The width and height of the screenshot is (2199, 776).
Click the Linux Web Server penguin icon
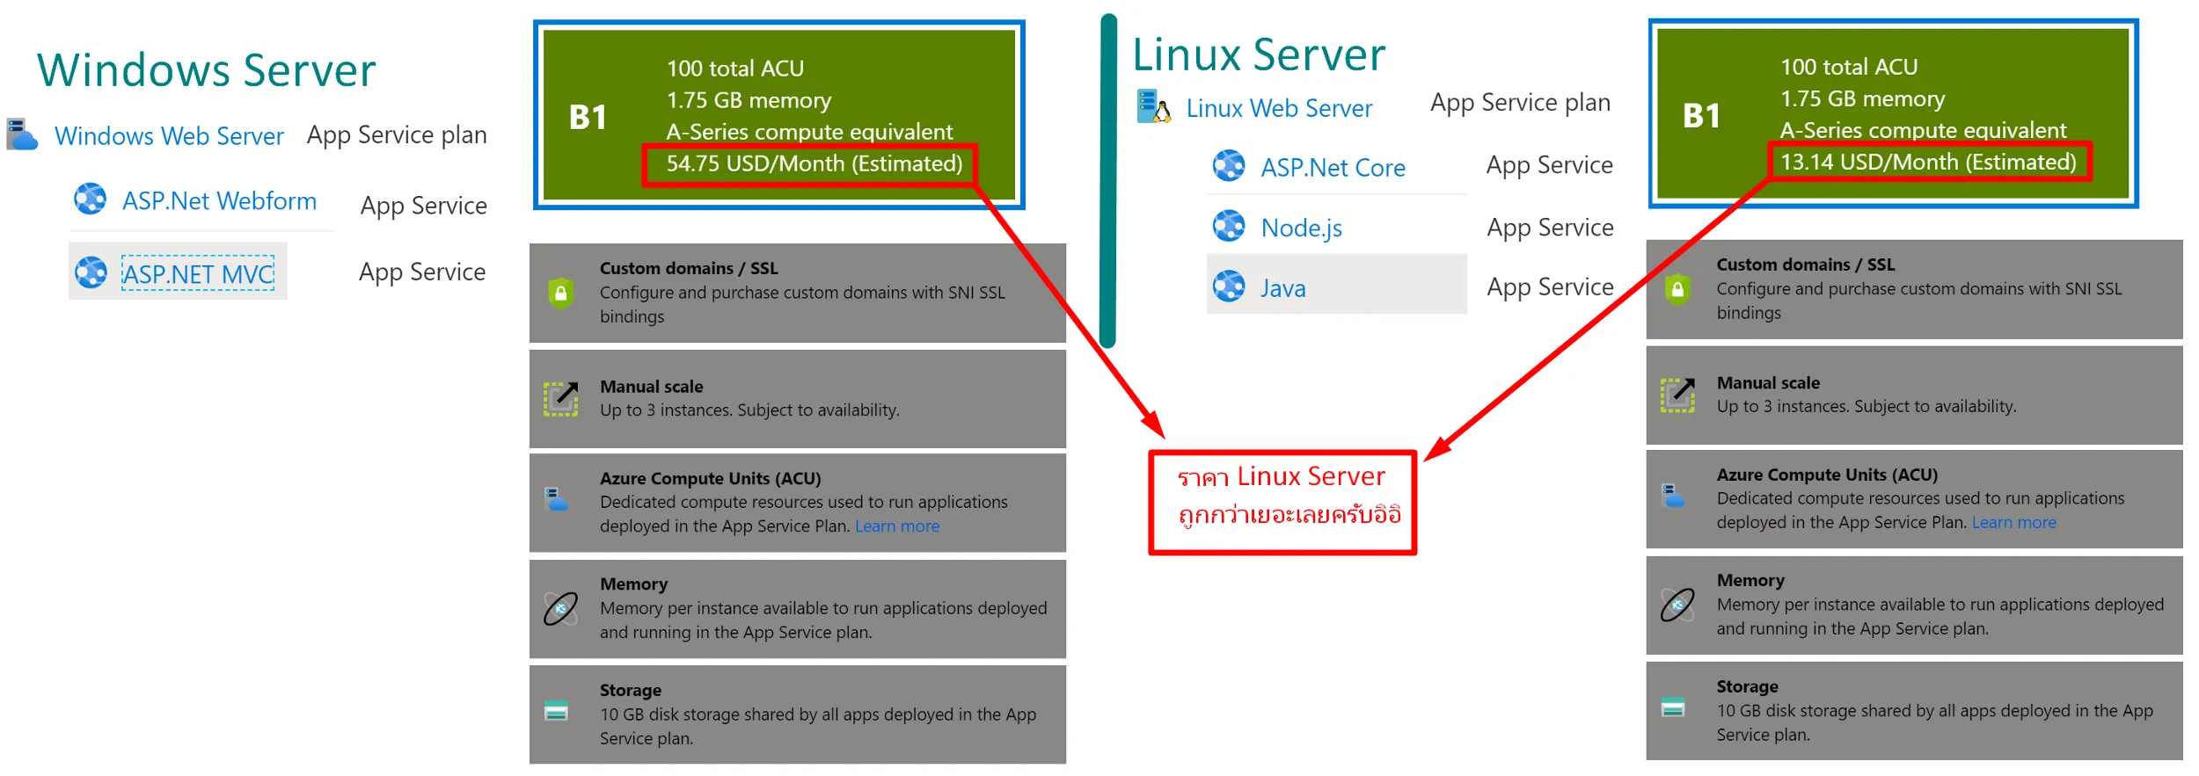pos(1153,106)
